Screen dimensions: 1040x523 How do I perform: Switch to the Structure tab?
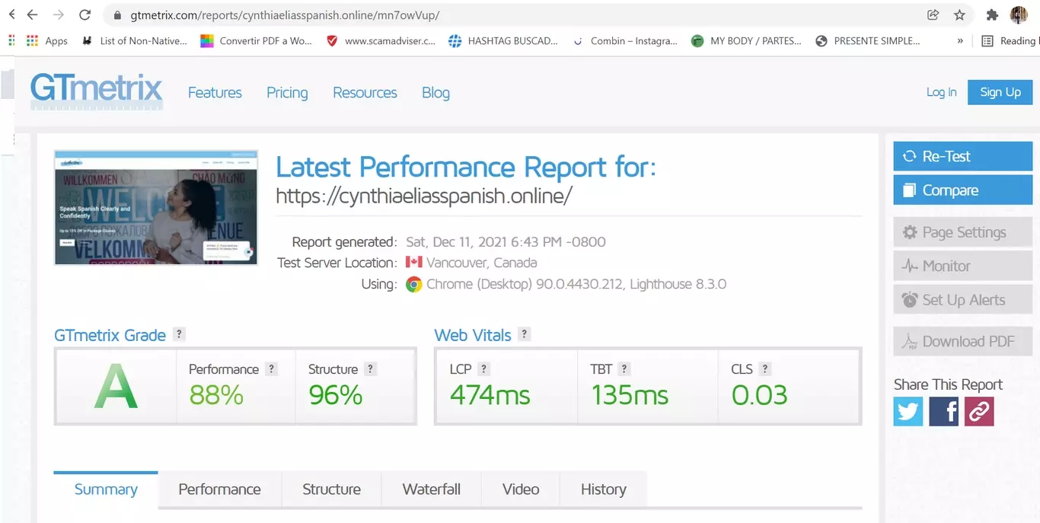[x=331, y=490]
